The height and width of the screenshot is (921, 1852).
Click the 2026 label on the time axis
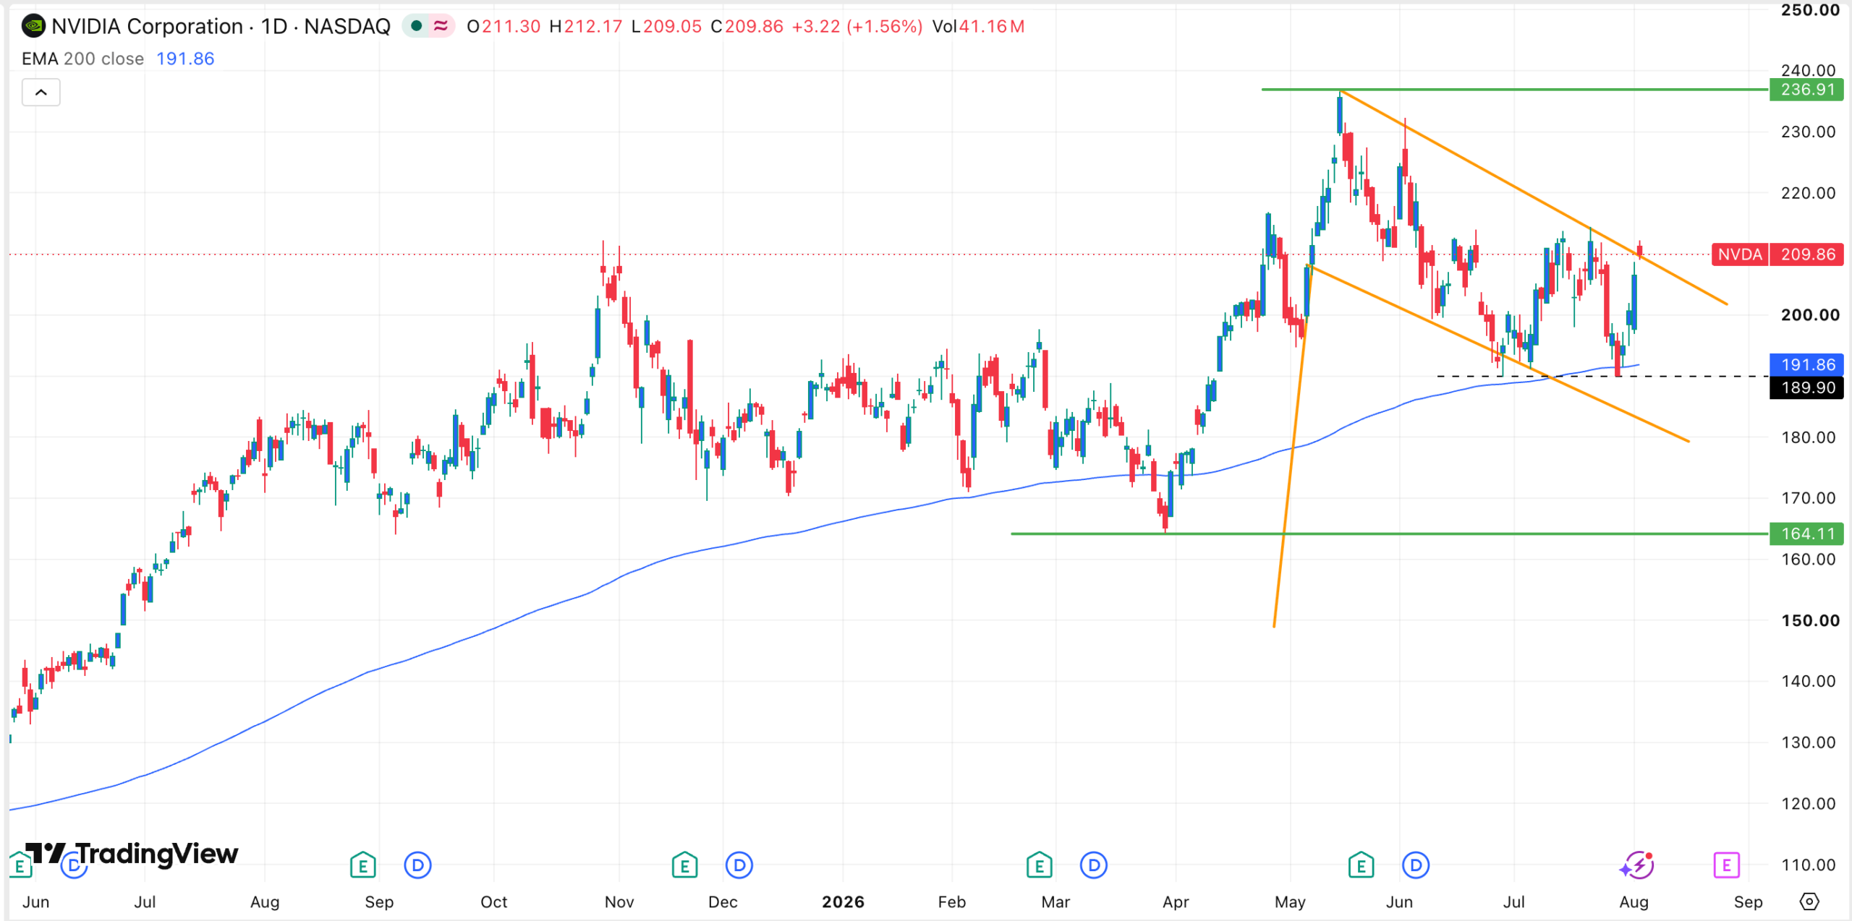pyautogui.click(x=844, y=901)
